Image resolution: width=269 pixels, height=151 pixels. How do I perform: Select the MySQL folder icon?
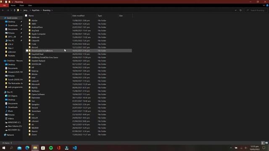(x=29, y=88)
